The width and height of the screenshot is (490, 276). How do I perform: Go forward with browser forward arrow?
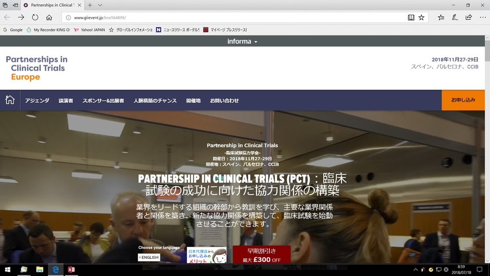click(x=21, y=18)
